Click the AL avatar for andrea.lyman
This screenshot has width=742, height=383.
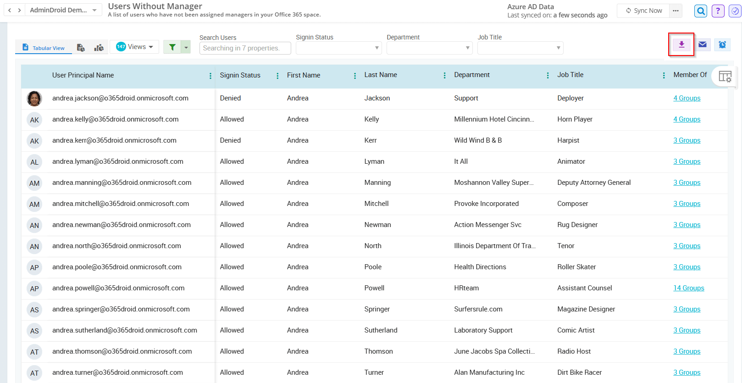(34, 162)
